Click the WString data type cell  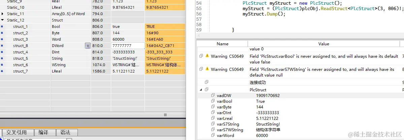coord(59,65)
